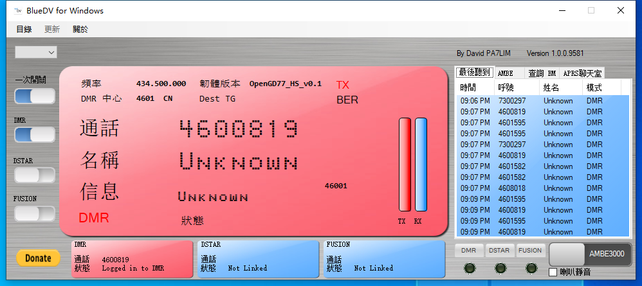Toggle the 一次開關 master switch
This screenshot has height=286, width=642.
35,96
